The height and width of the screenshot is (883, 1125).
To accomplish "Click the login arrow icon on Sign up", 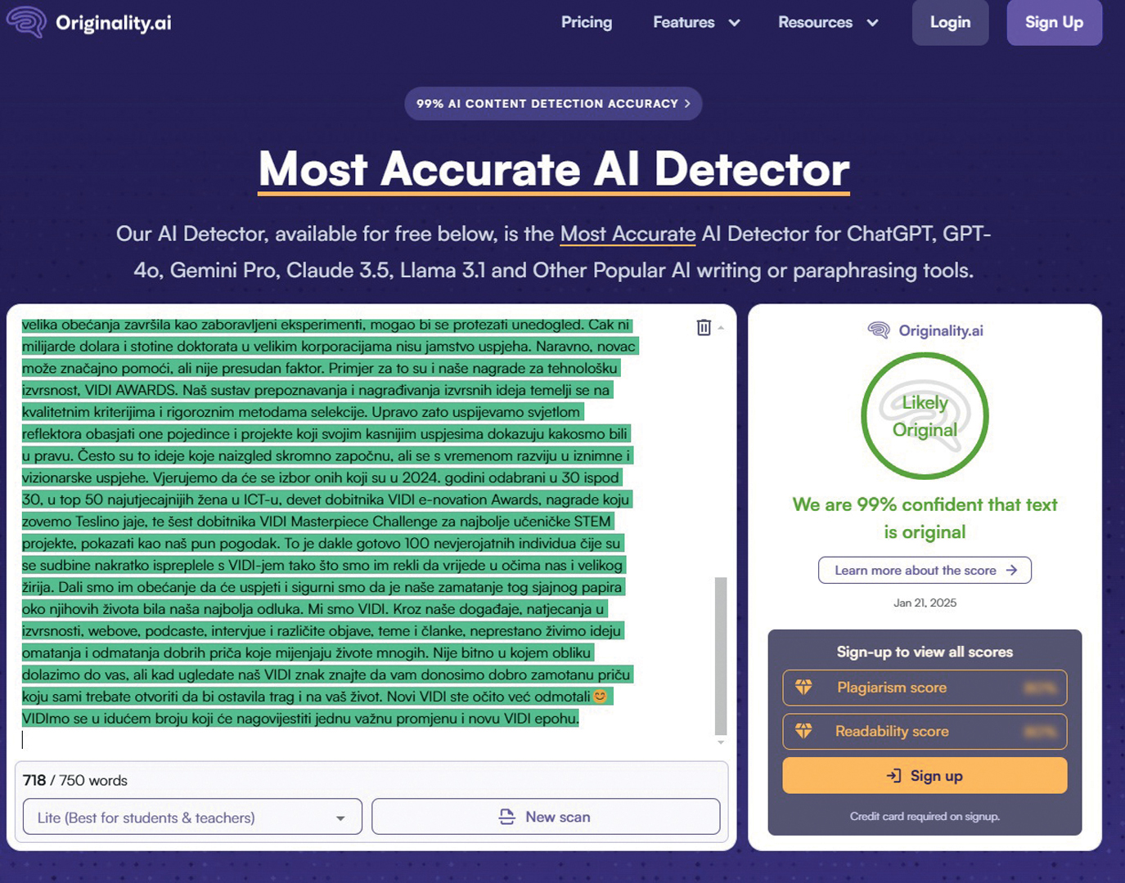I will tap(893, 776).
